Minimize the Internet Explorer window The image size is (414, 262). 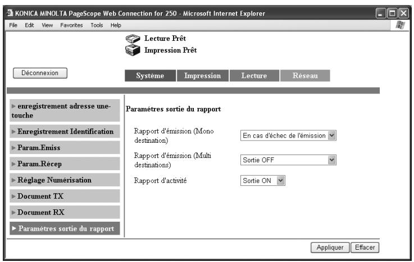(381, 13)
